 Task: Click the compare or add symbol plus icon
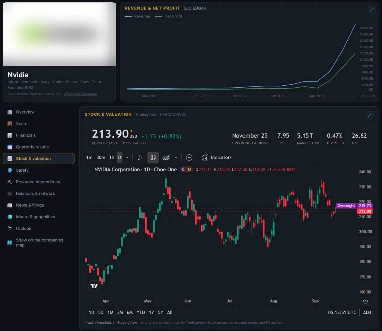(189, 157)
